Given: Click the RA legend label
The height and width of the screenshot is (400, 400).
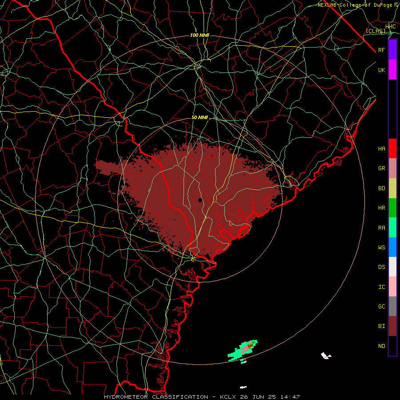Looking at the screenshot, I should tap(382, 228).
